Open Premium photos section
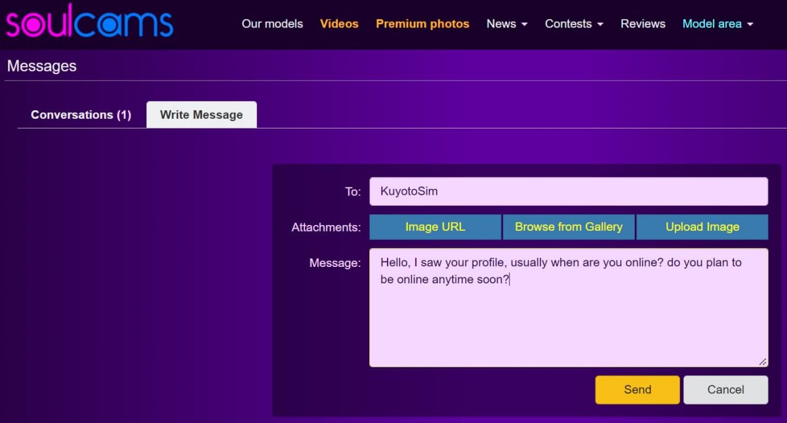 click(x=422, y=24)
